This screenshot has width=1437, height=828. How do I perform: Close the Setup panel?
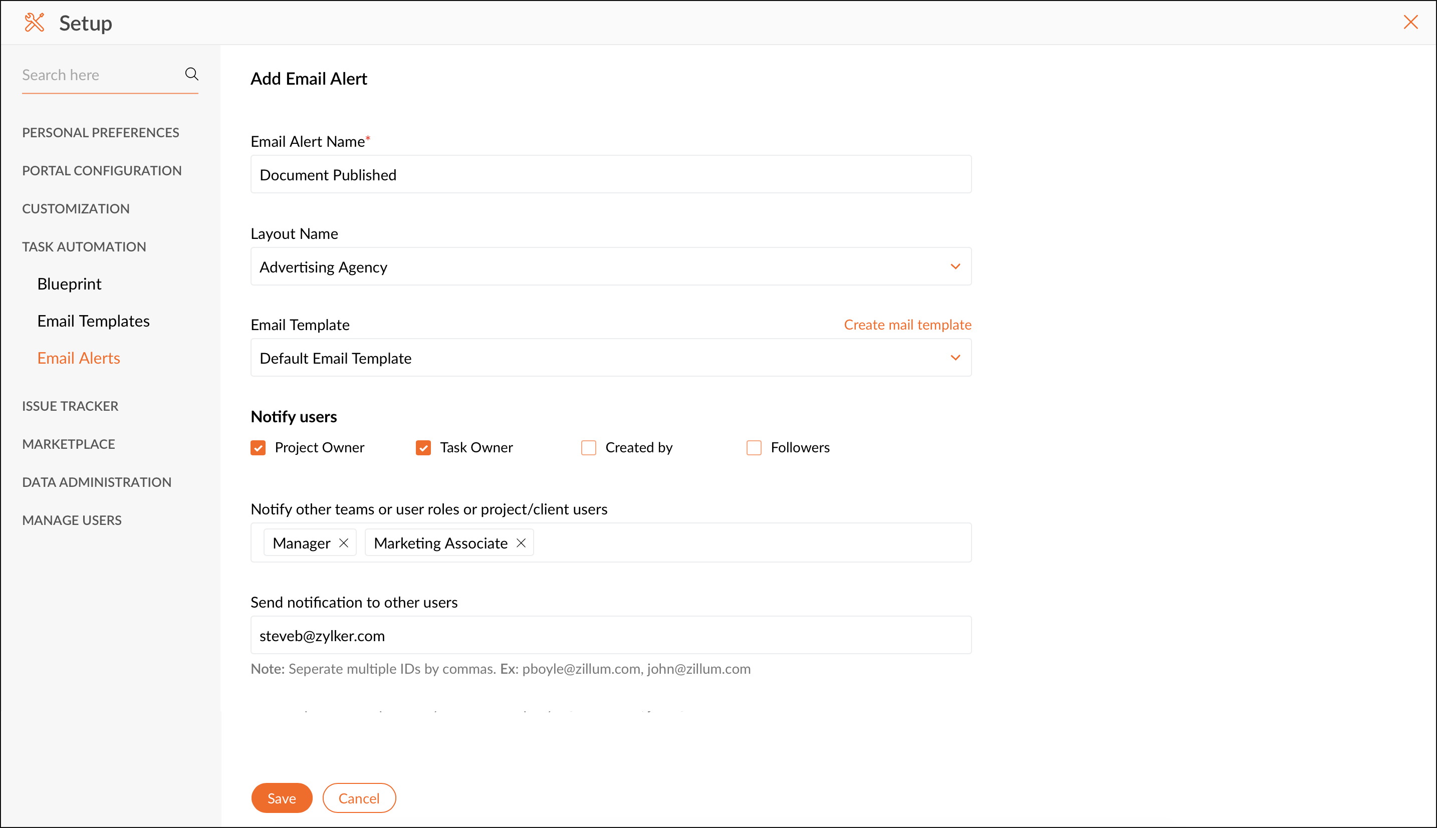tap(1410, 22)
